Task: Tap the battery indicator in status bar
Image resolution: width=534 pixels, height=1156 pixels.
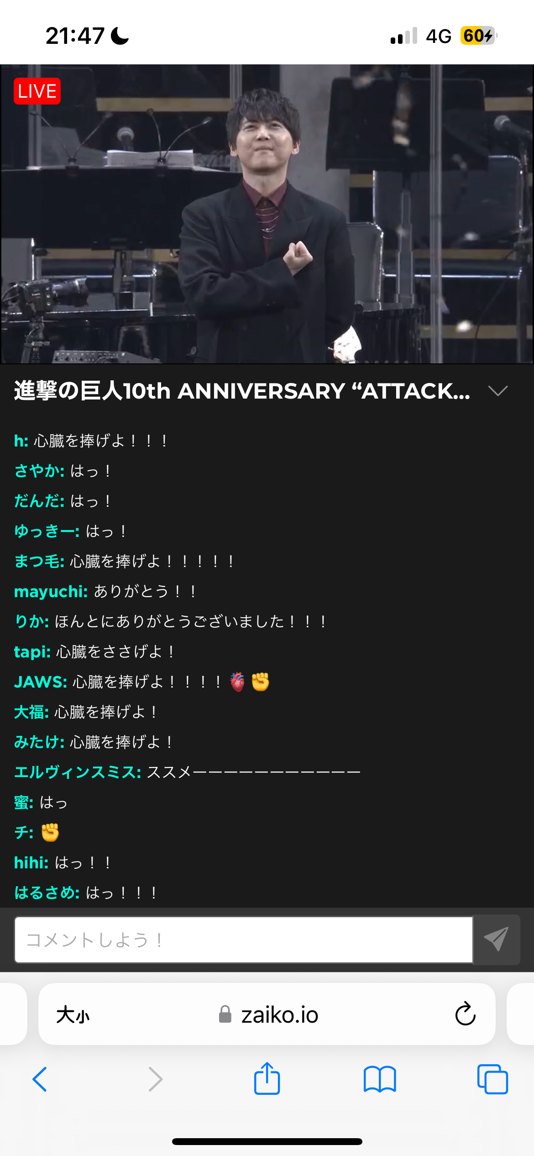Action: tap(479, 36)
